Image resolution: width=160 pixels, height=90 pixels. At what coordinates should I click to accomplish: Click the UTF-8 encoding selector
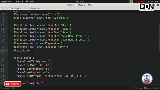pos(135,88)
